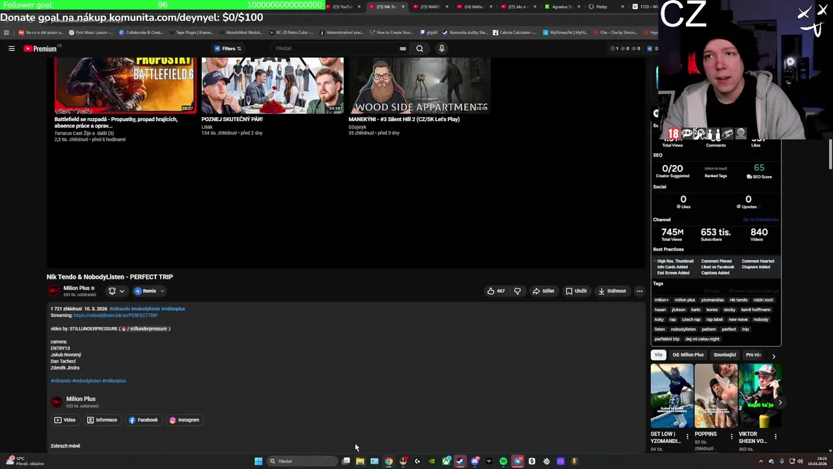Open options menu for GET LOW short
Viewport: 833px width, 469px height.
[x=687, y=436]
